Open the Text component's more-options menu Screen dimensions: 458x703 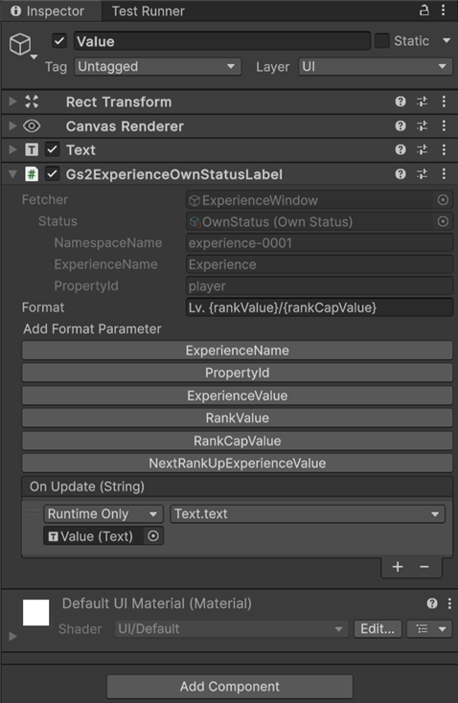(444, 149)
